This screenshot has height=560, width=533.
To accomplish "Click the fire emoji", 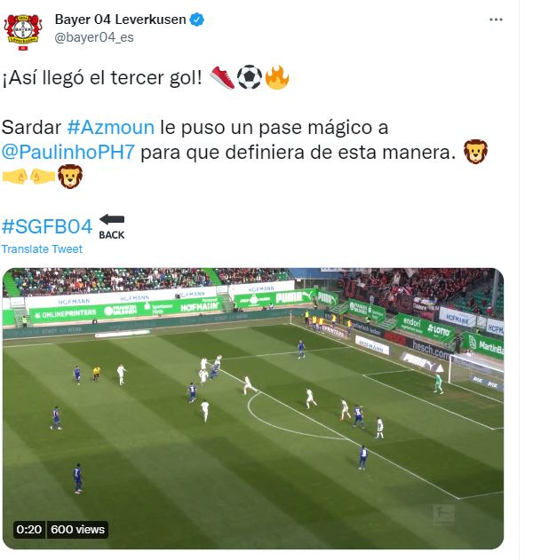I will [276, 77].
